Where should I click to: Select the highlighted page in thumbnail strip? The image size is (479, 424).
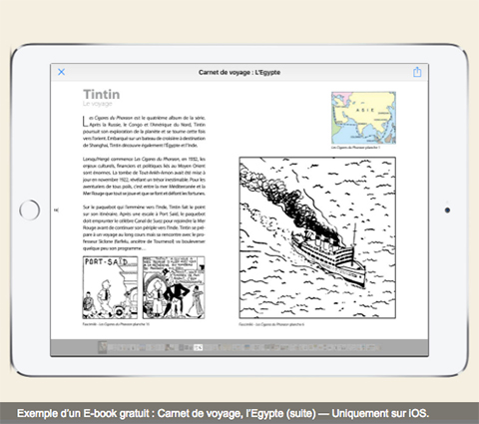[x=199, y=347]
